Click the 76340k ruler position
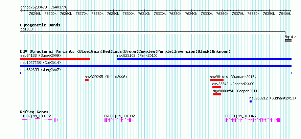This screenshot has height=139, width=301. coord(191,14)
